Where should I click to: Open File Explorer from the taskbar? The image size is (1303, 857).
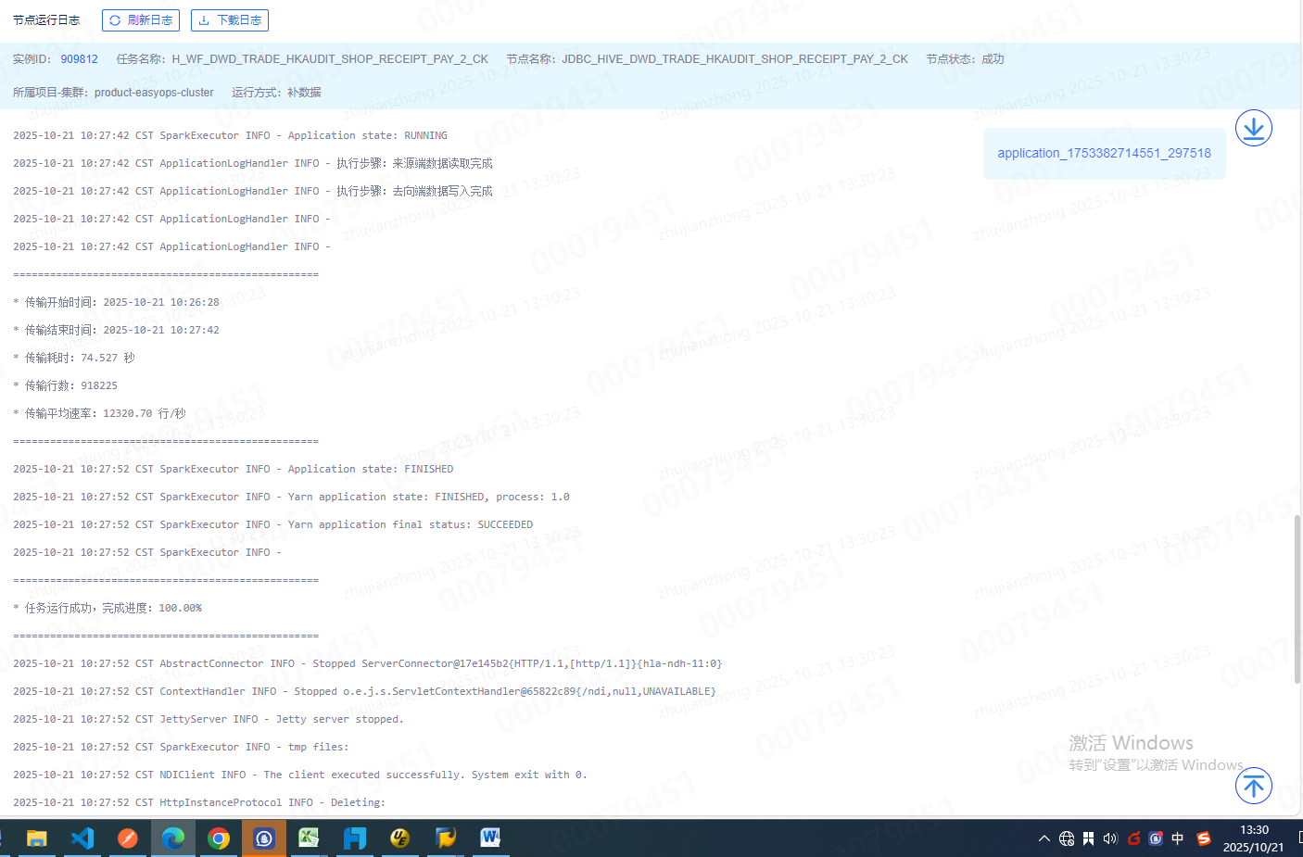pyautogui.click(x=37, y=838)
